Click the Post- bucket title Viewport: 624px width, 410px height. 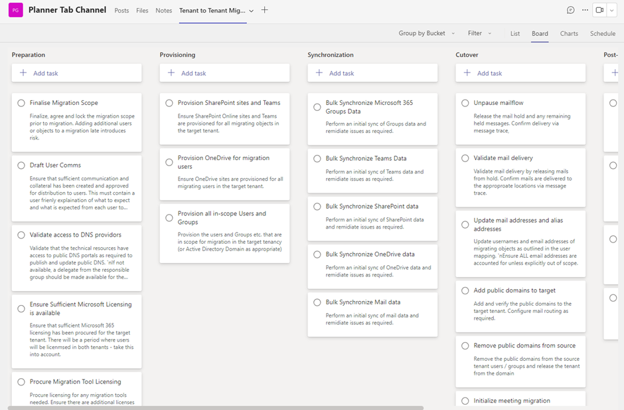click(x=611, y=54)
